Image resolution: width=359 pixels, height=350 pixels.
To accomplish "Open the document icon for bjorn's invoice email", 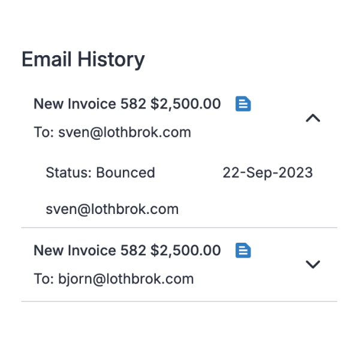I will [243, 250].
